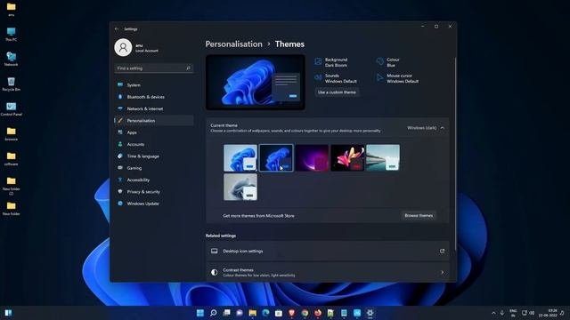Image resolution: width=570 pixels, height=320 pixels.
Task: Select Control Panel desktop icon
Action: point(12,108)
